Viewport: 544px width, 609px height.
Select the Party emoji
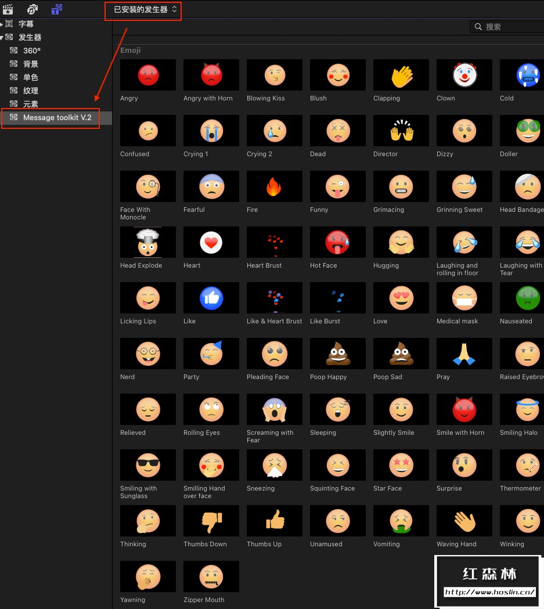coord(211,354)
